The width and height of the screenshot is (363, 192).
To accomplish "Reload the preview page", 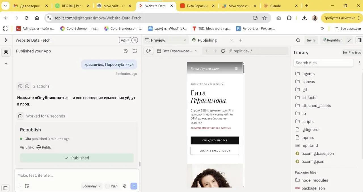I will [x=223, y=51].
